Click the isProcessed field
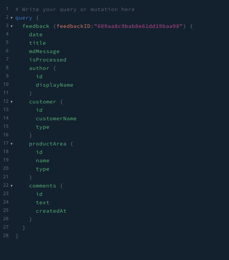Screen dimensions: 229x260 point(48,60)
